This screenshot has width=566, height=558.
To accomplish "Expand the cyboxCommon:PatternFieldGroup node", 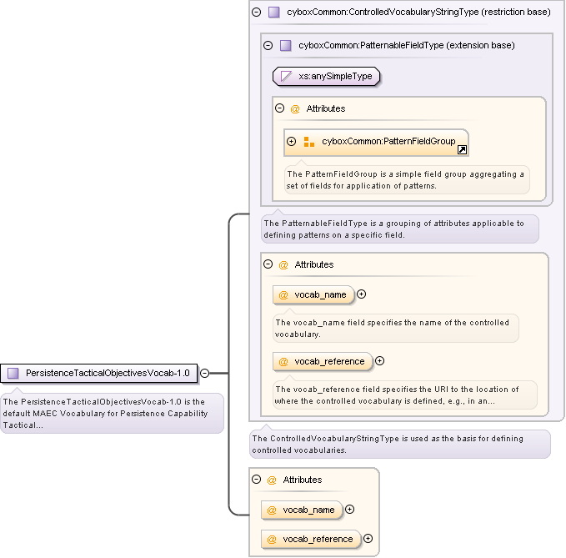I will click(x=292, y=142).
